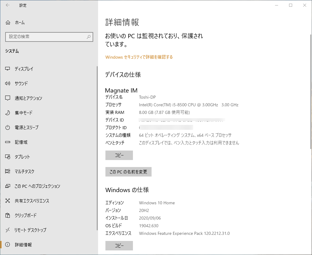Open the Tablet settings icon
This screenshot has height=255, width=312.
8,157
